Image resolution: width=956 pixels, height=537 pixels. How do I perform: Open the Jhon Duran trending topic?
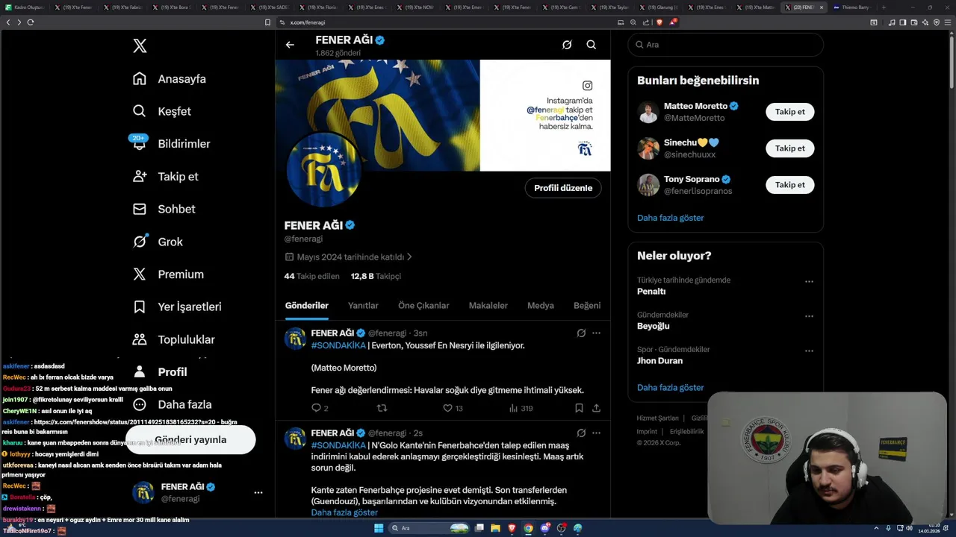(659, 361)
